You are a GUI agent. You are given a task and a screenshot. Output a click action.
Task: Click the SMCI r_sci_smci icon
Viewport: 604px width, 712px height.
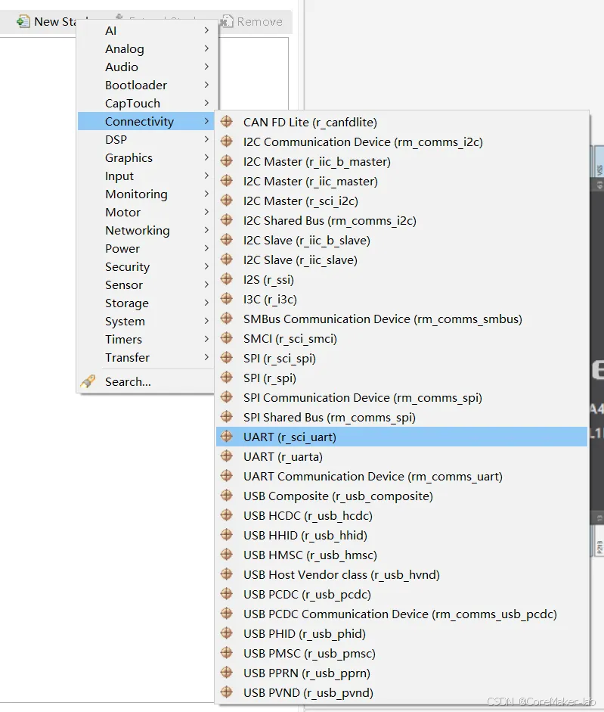click(227, 338)
